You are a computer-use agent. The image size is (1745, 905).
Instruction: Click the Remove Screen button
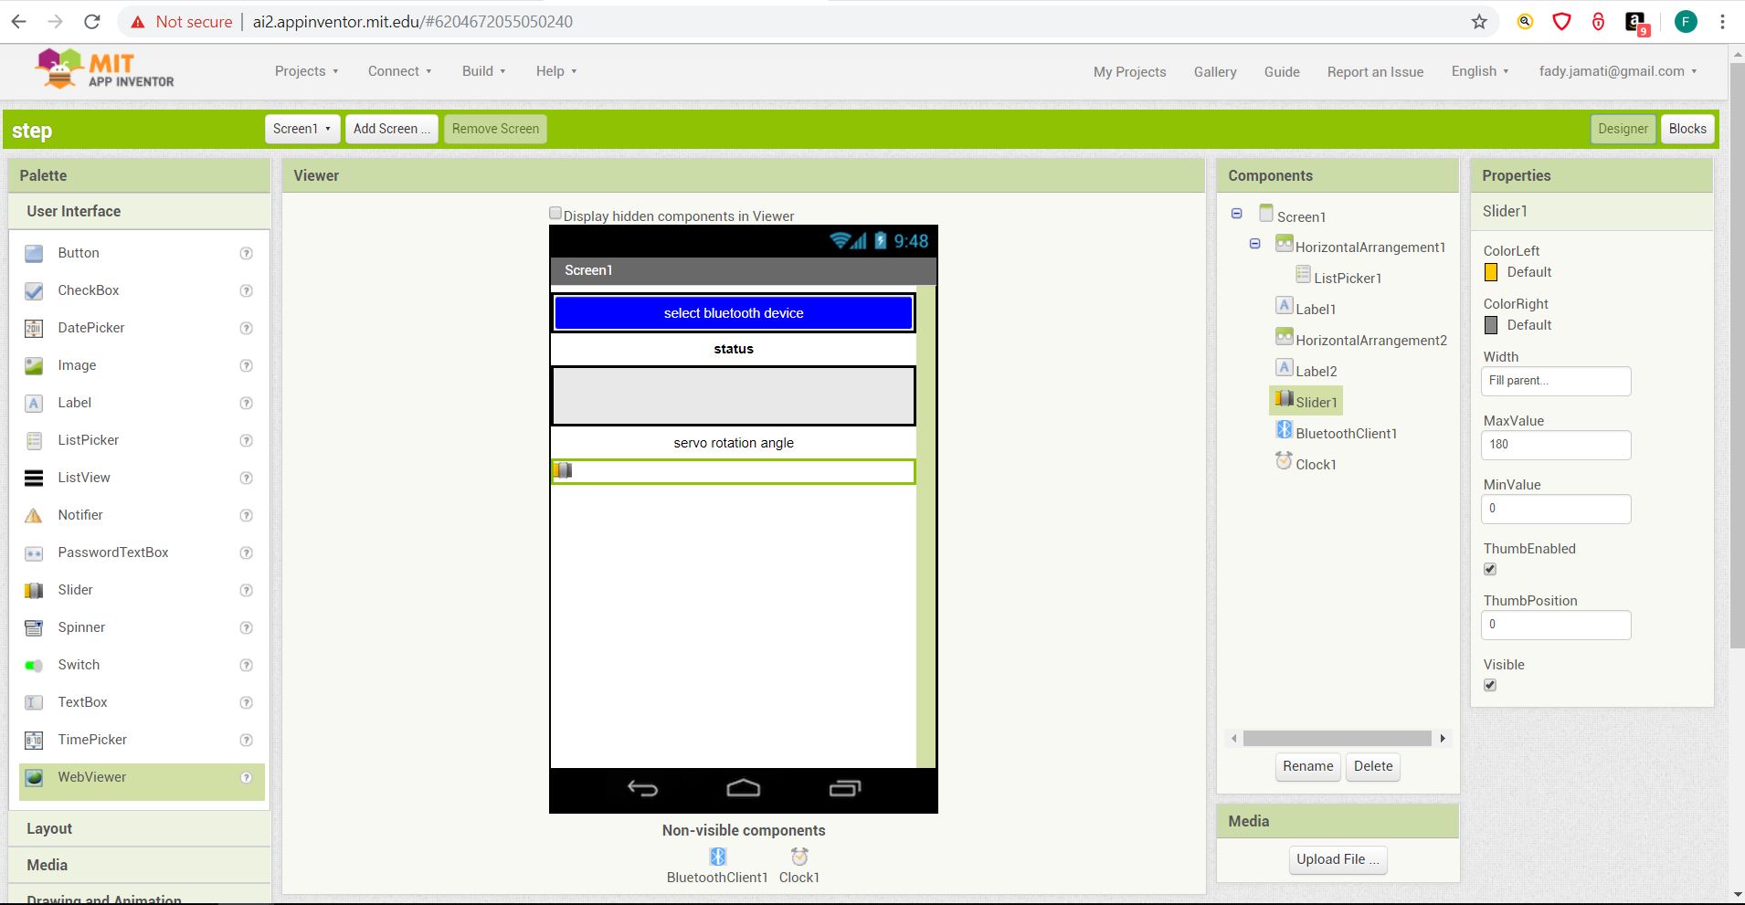coord(495,129)
